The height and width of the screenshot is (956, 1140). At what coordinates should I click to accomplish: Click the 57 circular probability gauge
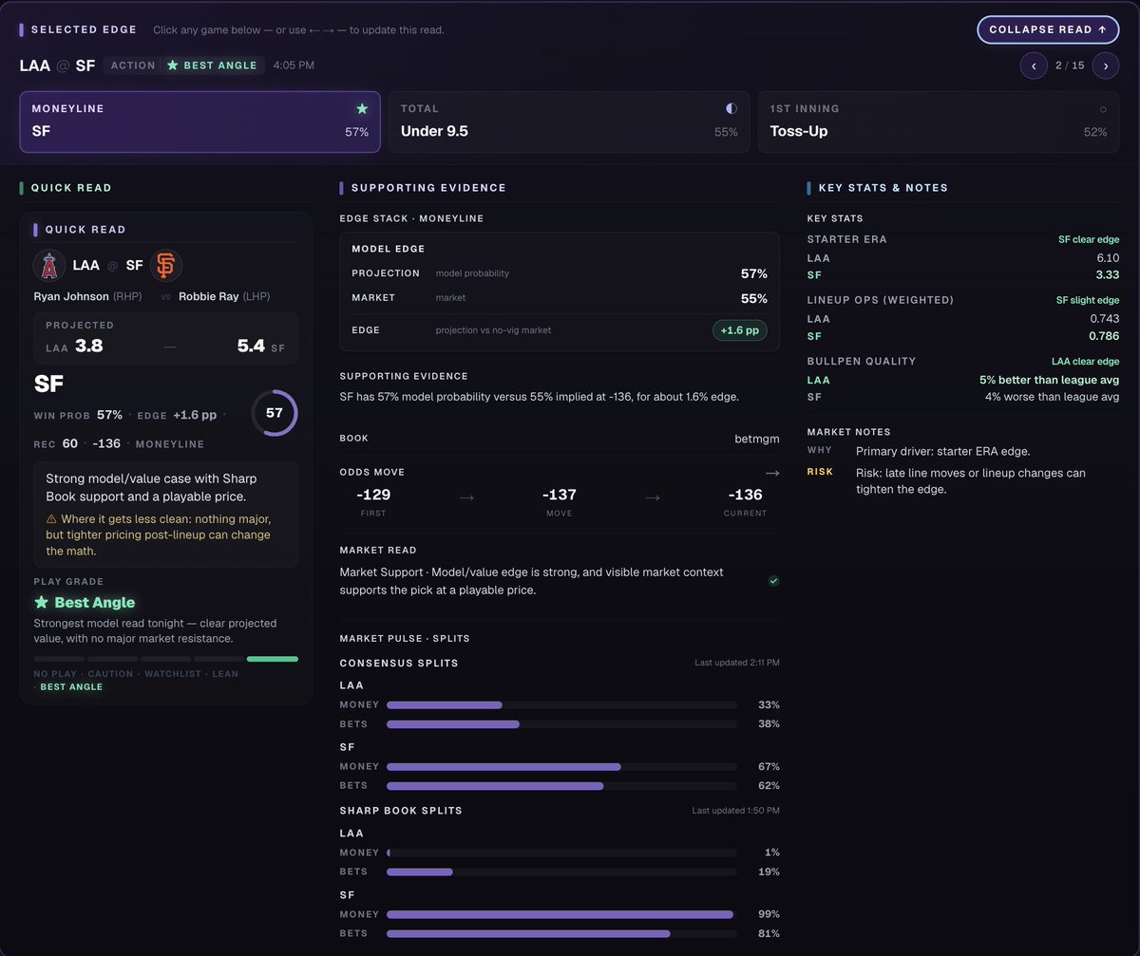coord(275,413)
